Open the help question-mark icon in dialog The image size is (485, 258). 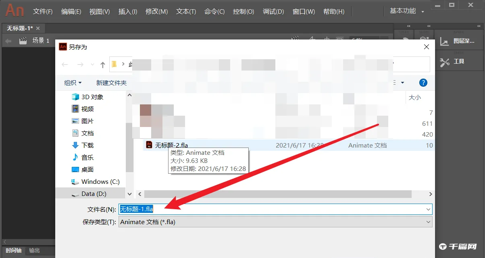click(x=423, y=83)
